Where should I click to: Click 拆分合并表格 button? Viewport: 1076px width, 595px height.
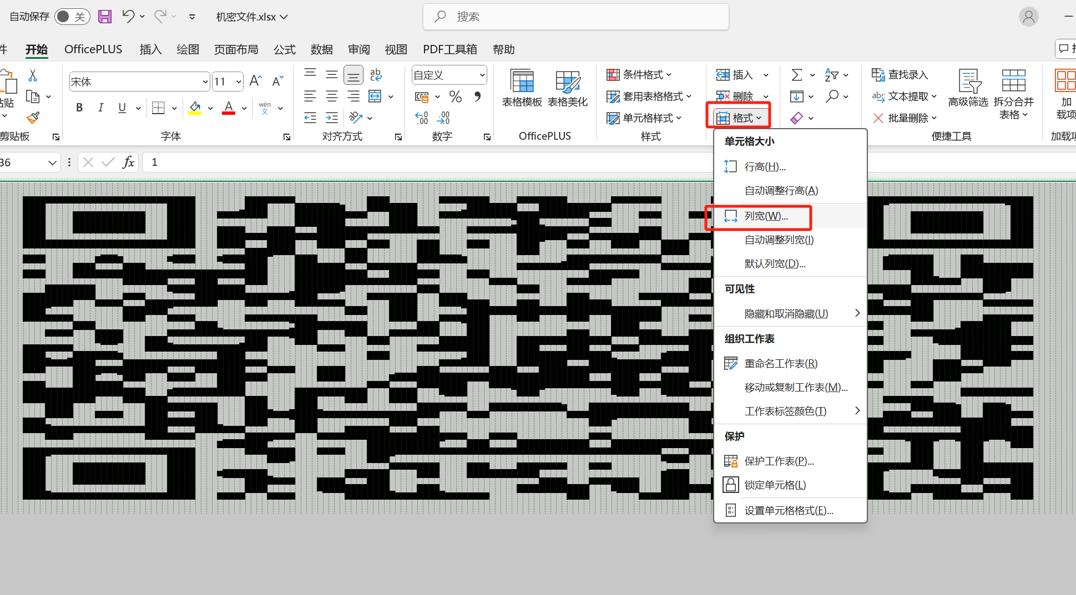tap(1014, 94)
